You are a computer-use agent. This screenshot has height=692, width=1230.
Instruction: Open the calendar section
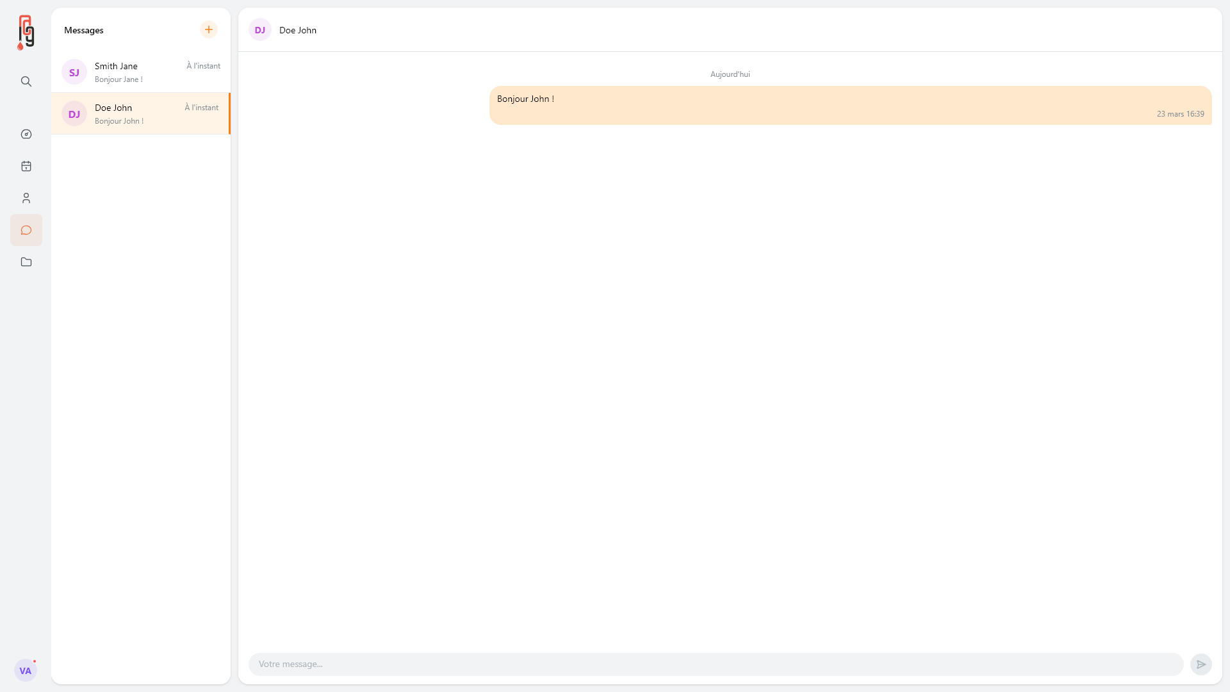click(26, 166)
